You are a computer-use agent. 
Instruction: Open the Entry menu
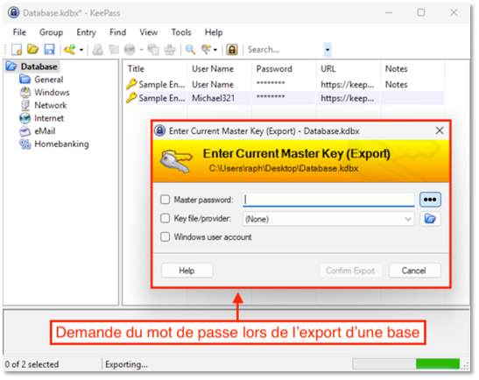point(86,32)
